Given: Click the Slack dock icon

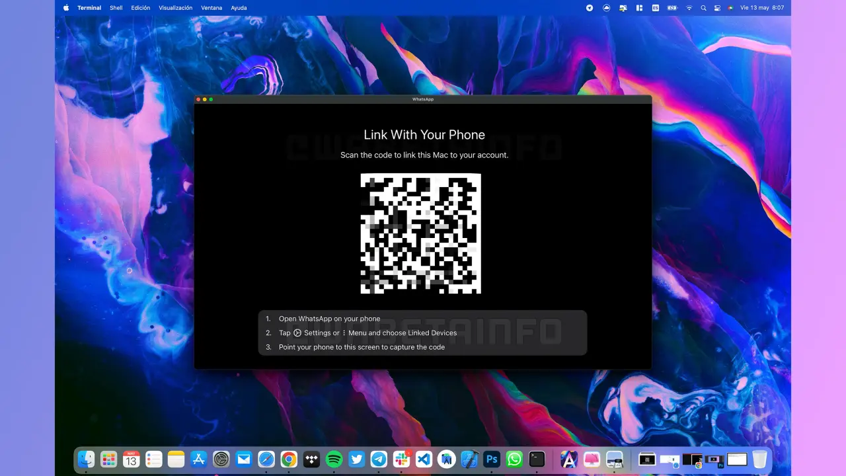Looking at the screenshot, I should tap(401, 459).
